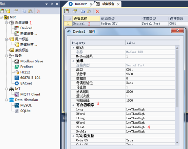Click the 波特率 value field 9600
The height and width of the screenshot is (149, 188).
(x=150, y=74)
